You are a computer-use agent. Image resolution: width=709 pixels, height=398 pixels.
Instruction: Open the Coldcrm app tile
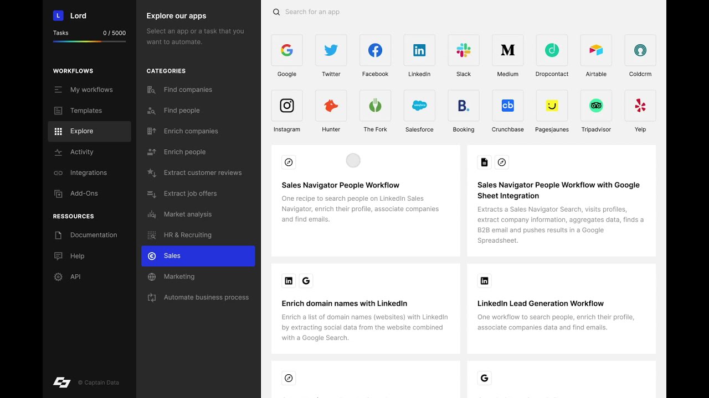click(x=640, y=50)
